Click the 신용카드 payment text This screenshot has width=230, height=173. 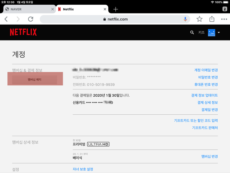click(93, 102)
